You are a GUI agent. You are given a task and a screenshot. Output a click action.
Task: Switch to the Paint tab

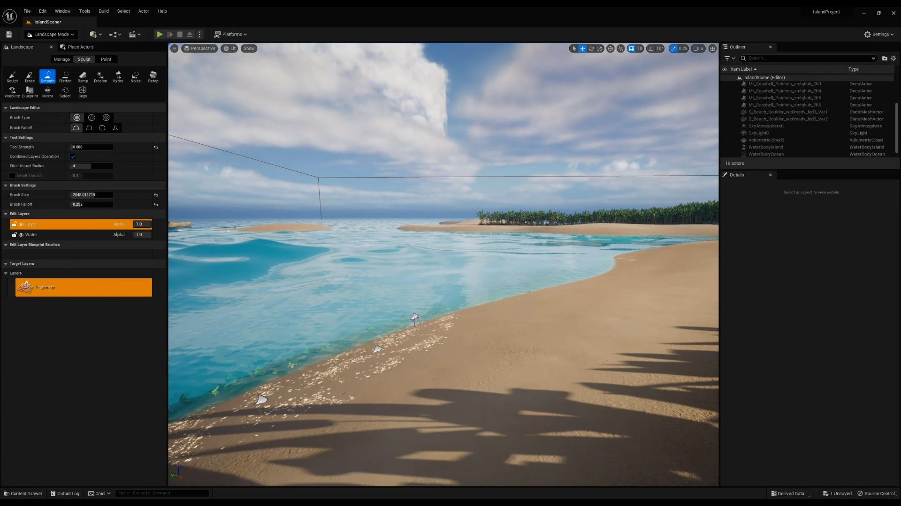[106, 60]
